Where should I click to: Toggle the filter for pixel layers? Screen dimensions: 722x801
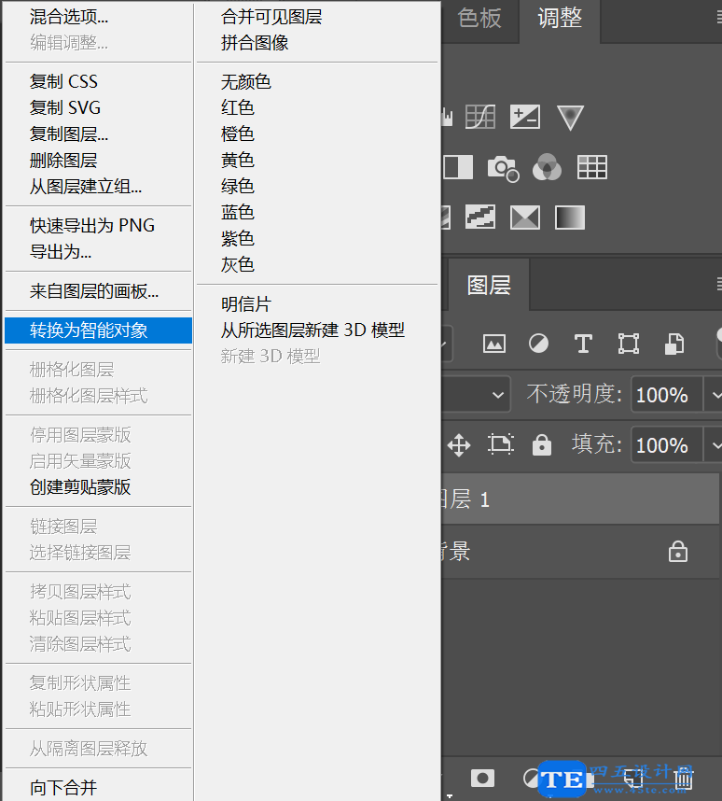(493, 344)
